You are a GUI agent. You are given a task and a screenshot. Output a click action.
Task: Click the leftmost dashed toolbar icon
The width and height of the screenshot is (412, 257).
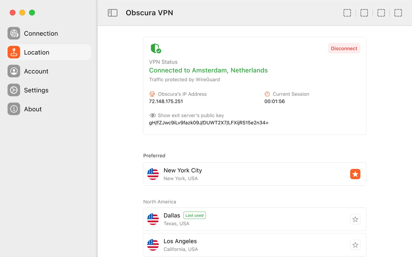(347, 13)
